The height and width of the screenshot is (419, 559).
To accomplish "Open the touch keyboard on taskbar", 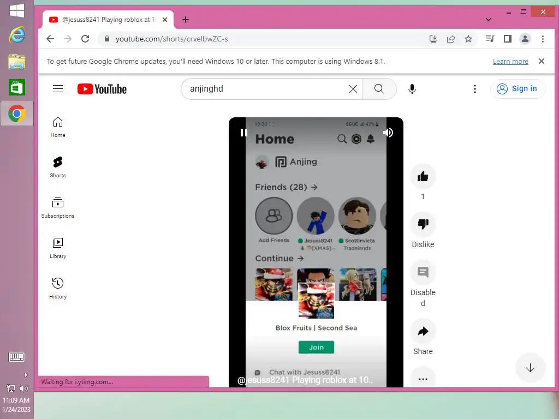I will pos(16,357).
